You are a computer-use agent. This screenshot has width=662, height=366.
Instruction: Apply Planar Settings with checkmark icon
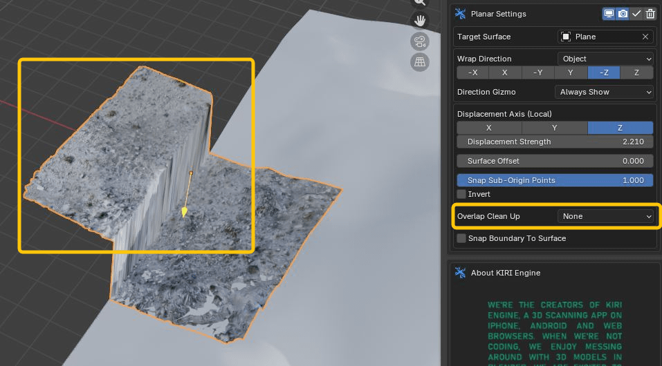tap(636, 14)
